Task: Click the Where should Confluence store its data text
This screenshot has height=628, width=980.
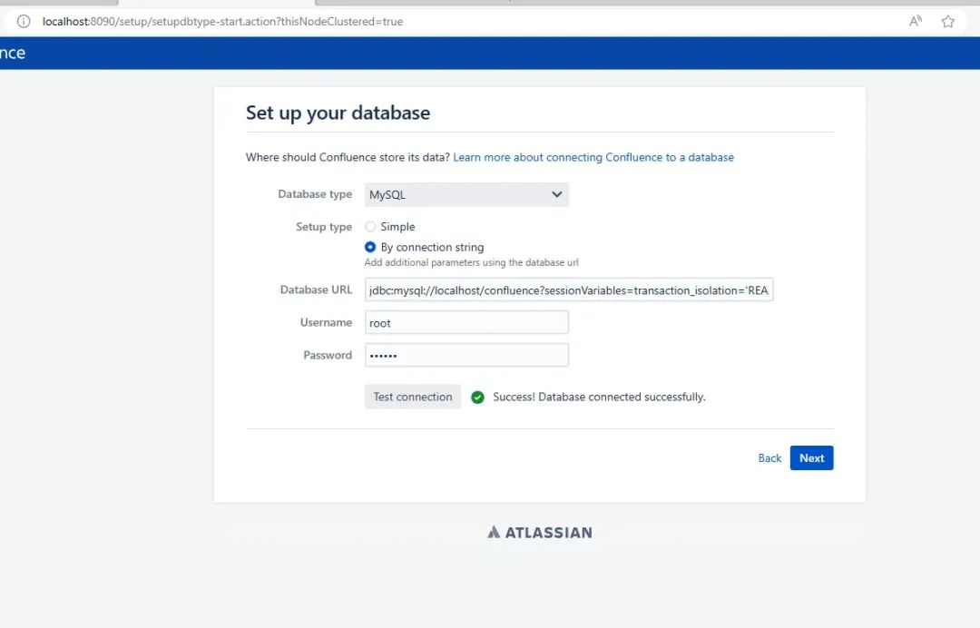Action: click(x=348, y=158)
